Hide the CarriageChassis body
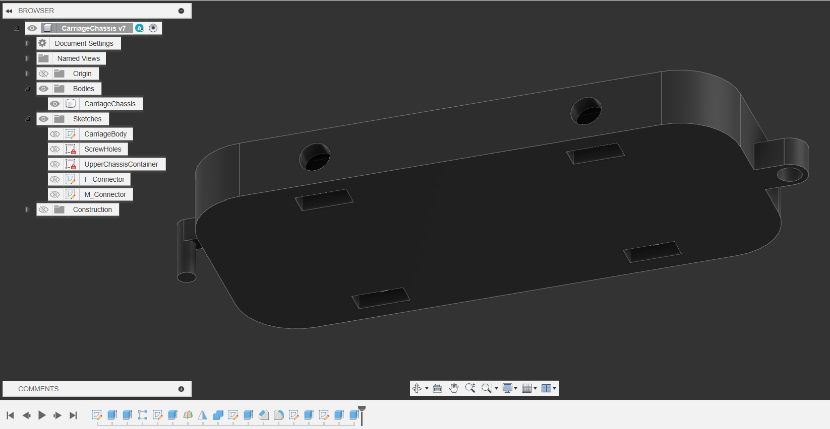 click(x=55, y=104)
